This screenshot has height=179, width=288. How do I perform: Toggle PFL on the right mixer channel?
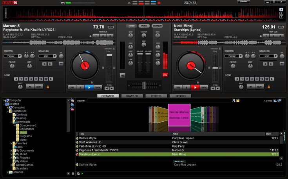(x=165, y=75)
